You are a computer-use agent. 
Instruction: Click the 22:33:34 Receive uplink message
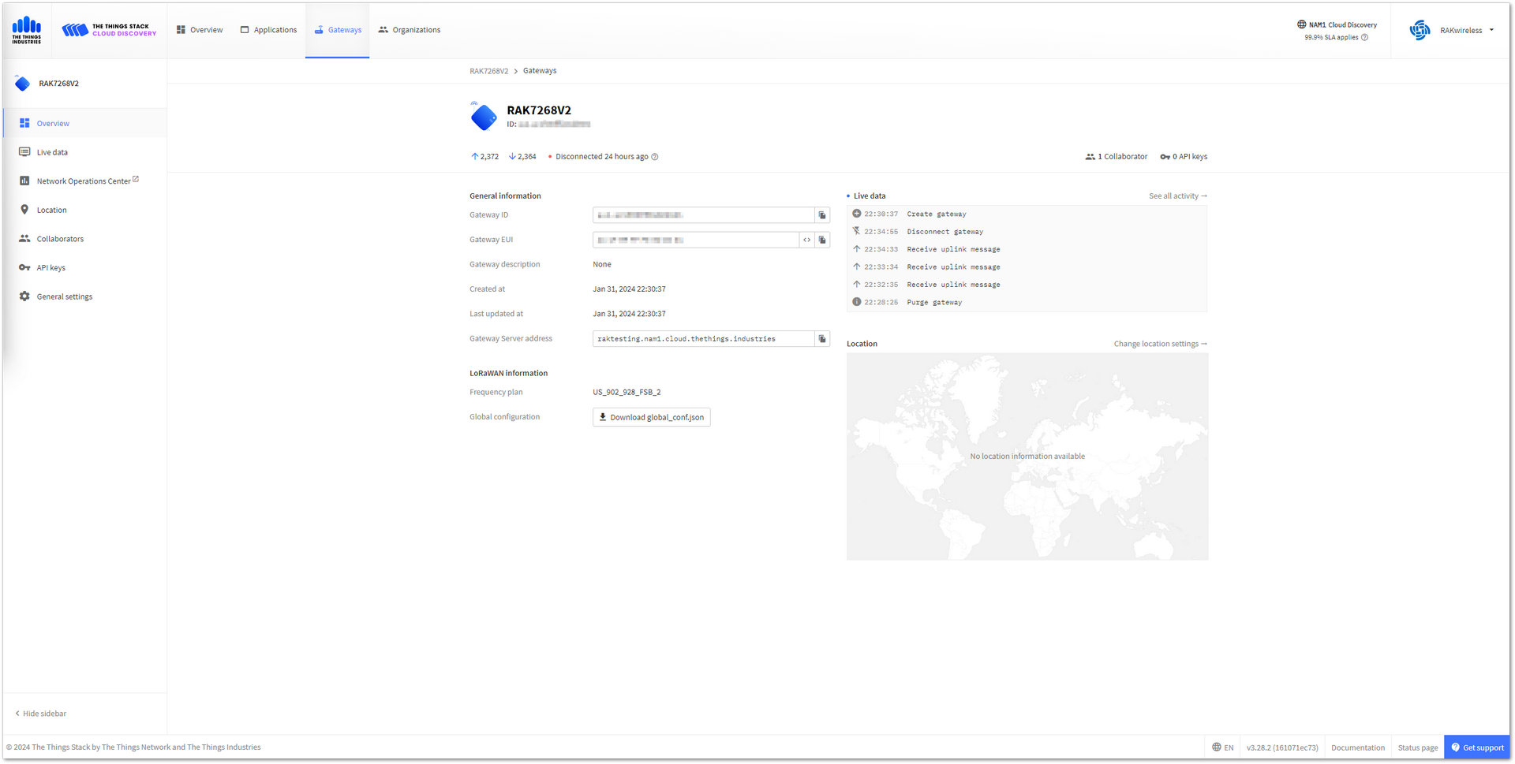click(1027, 267)
